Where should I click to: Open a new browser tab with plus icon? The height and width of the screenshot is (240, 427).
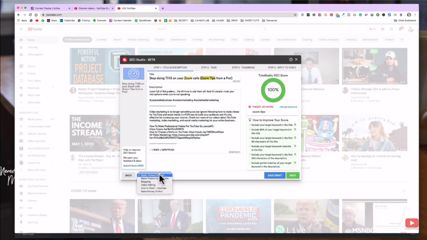tap(163, 8)
